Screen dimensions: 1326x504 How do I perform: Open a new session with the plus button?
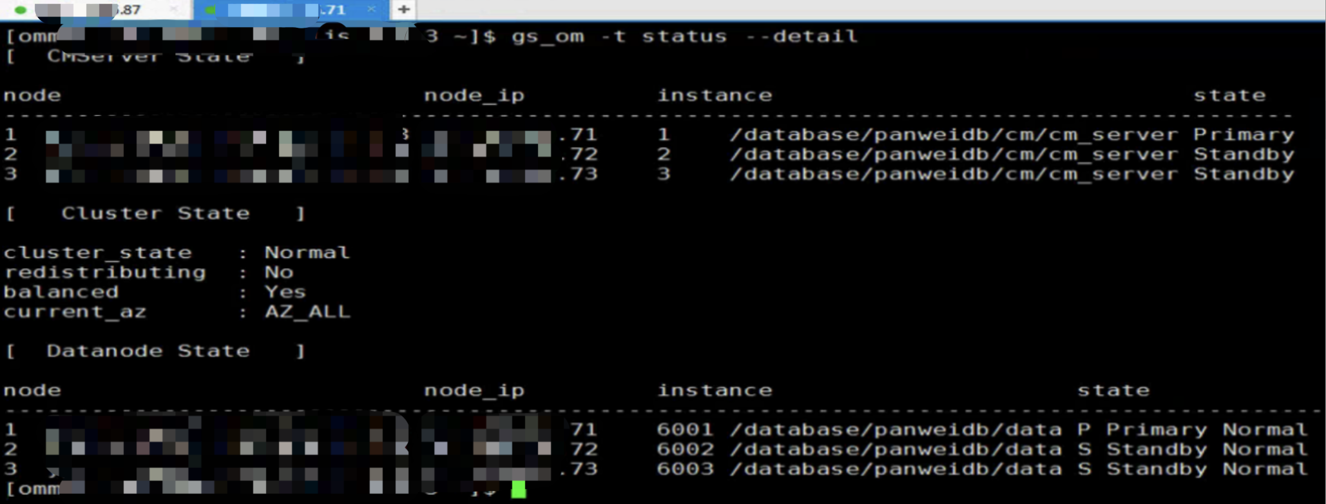tap(403, 9)
